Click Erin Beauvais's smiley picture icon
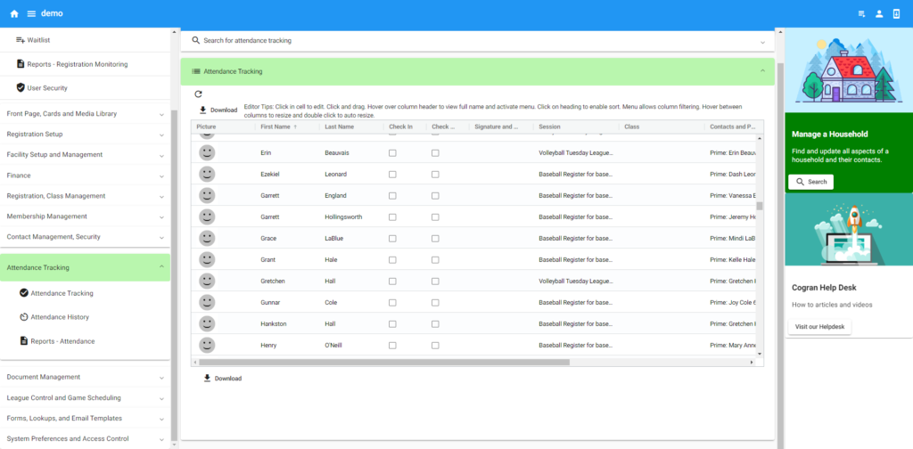This screenshot has width=913, height=449. click(x=207, y=152)
